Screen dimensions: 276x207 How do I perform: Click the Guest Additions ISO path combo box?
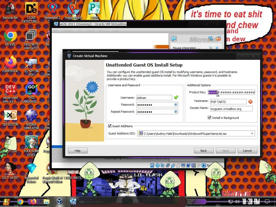[x=196, y=134]
